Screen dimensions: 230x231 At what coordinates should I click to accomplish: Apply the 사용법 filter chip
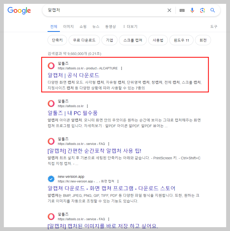pos(158,40)
